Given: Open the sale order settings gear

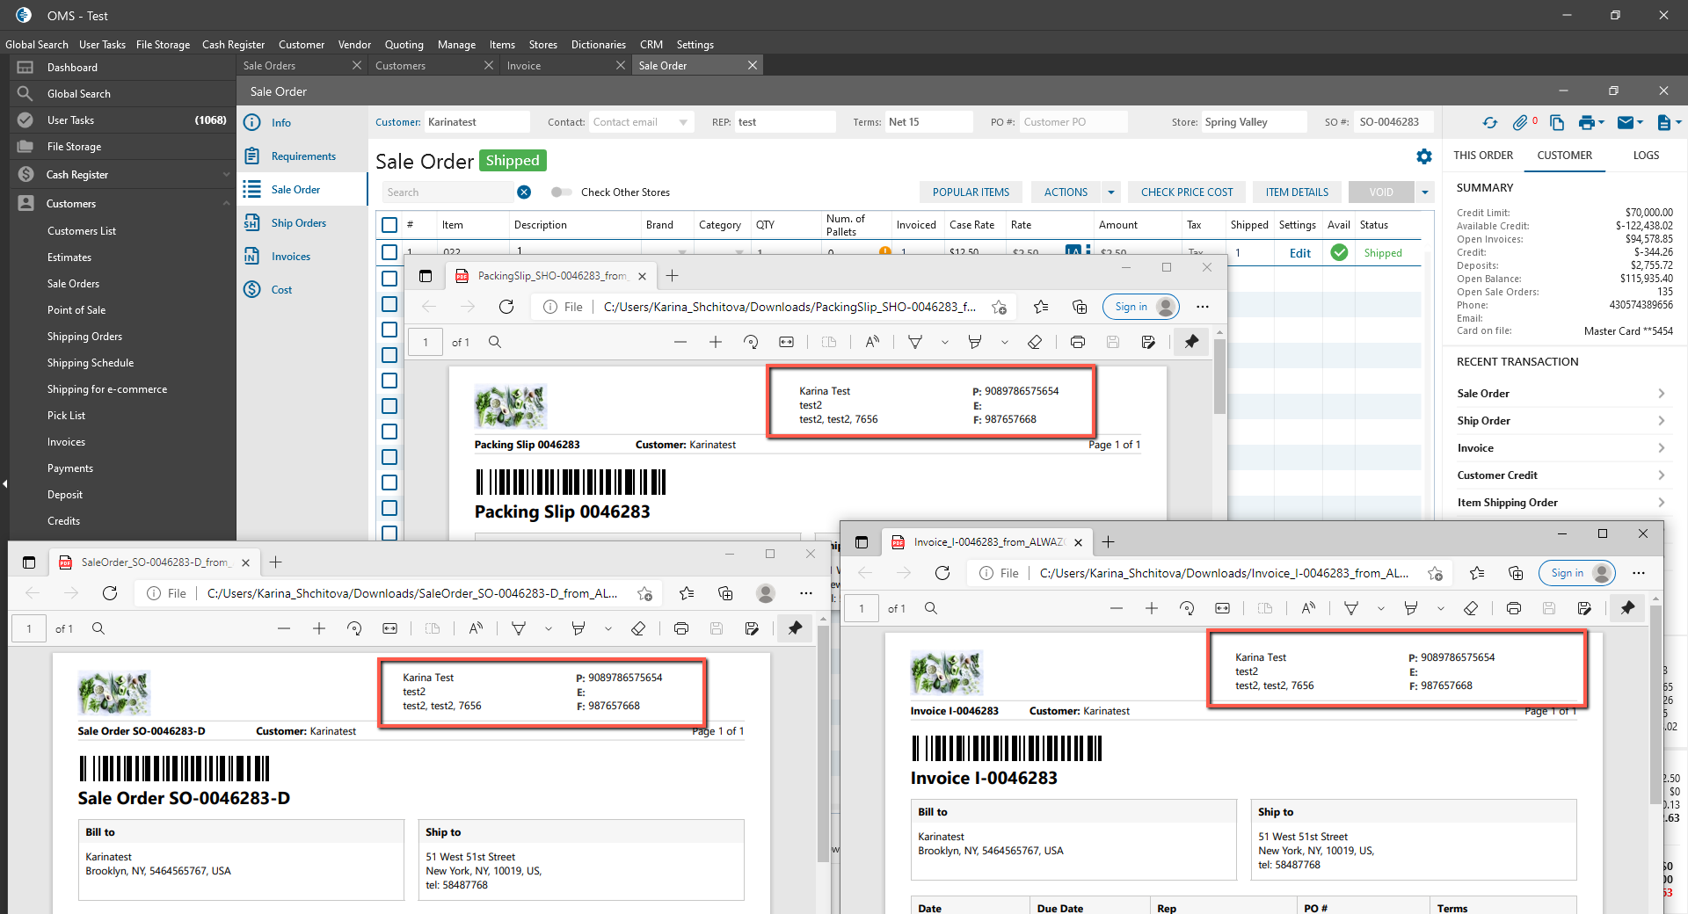Looking at the screenshot, I should click(x=1424, y=156).
